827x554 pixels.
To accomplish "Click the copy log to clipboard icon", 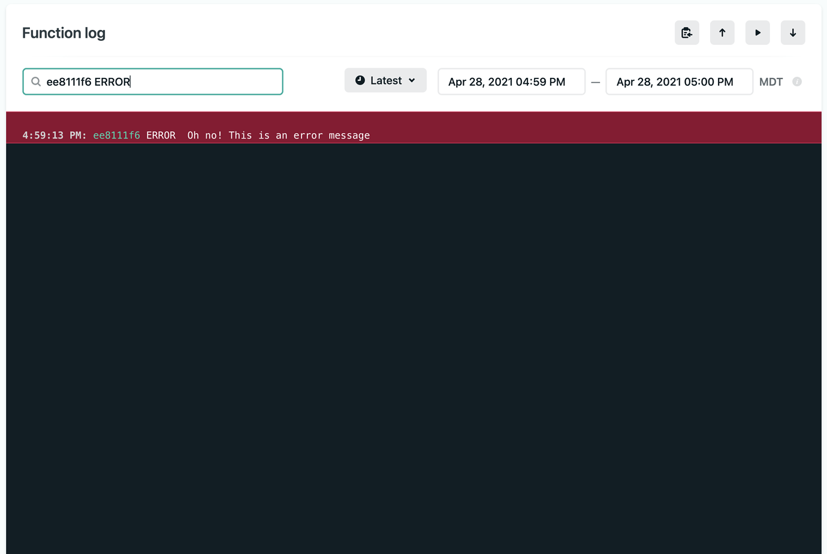I will [x=687, y=33].
